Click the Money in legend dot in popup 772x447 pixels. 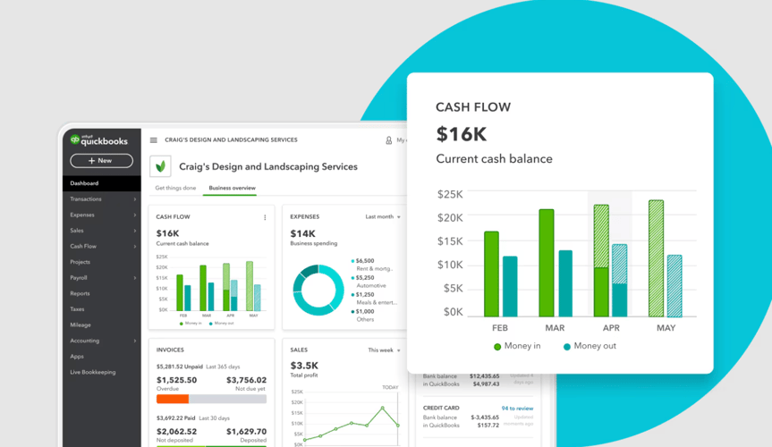point(497,347)
